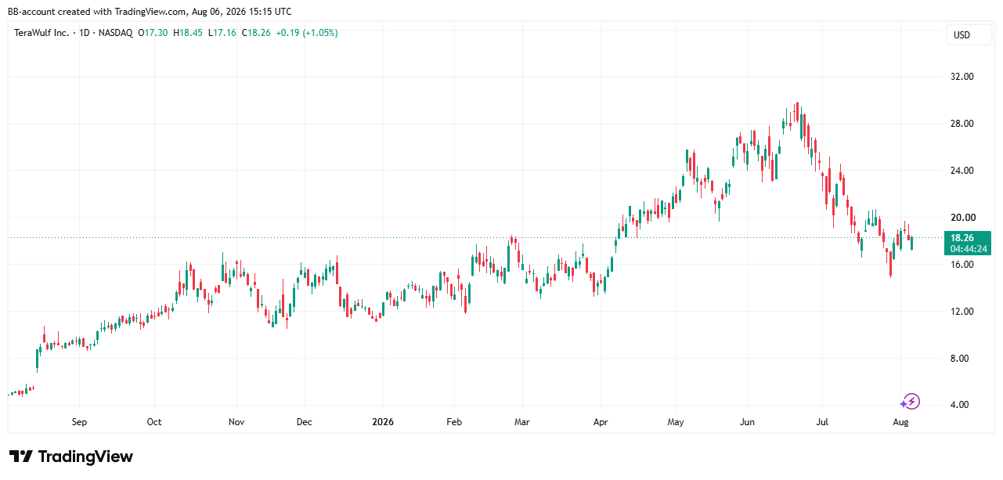
Task: Click the Sep label on time axis
Action: (79, 422)
